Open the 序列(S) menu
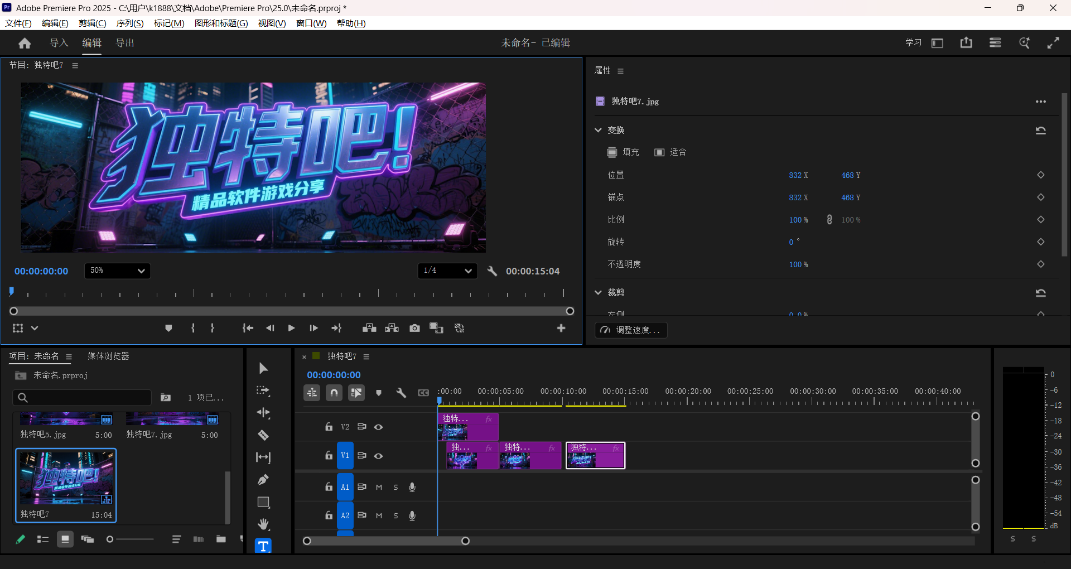 [x=129, y=23]
